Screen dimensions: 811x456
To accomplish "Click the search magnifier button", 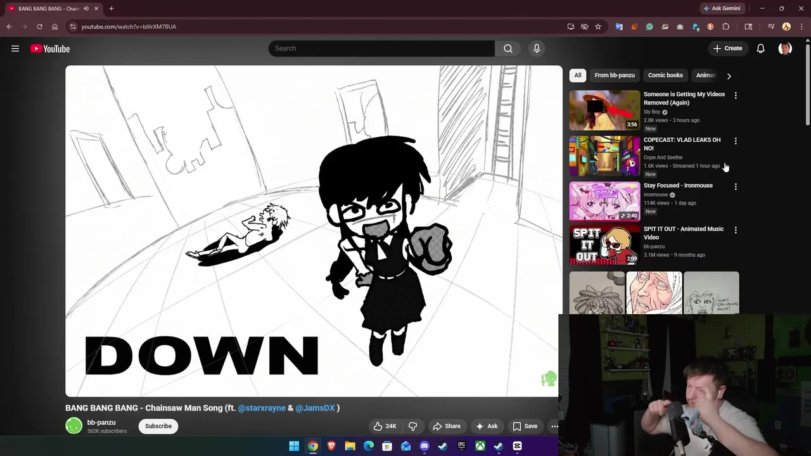I will tap(508, 49).
